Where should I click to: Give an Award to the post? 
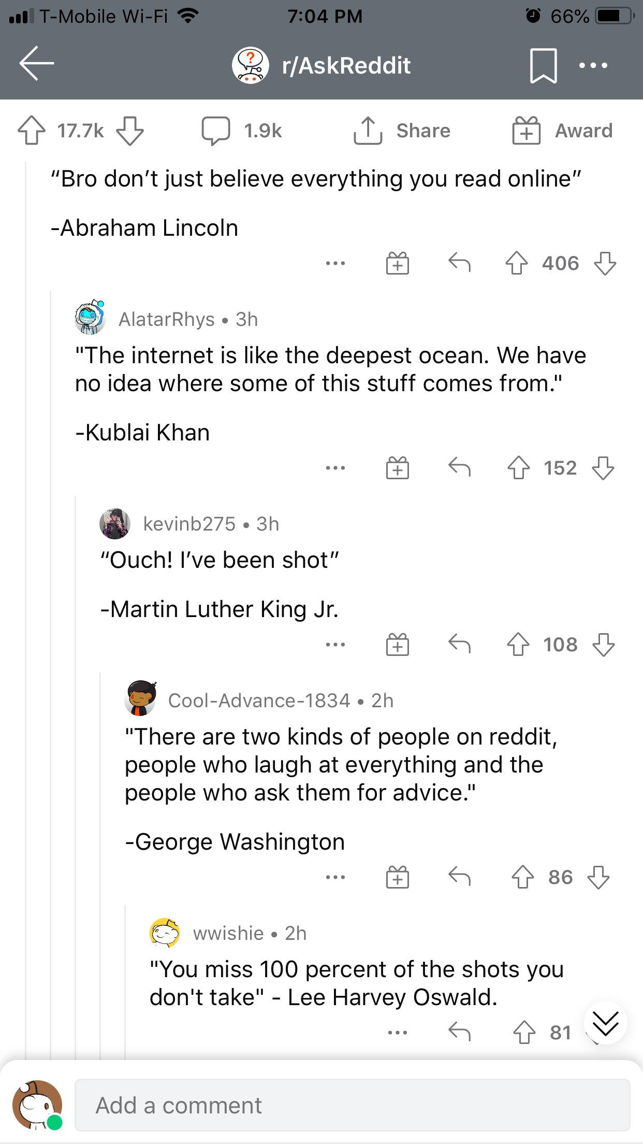click(x=562, y=131)
